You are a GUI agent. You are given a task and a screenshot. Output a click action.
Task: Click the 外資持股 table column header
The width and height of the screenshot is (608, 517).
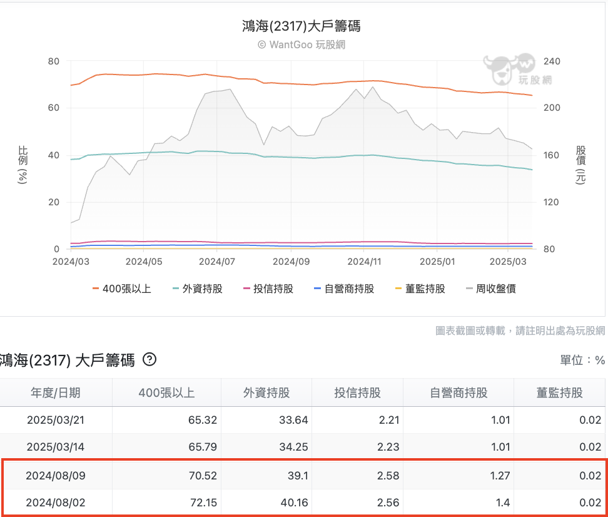pyautogui.click(x=266, y=393)
